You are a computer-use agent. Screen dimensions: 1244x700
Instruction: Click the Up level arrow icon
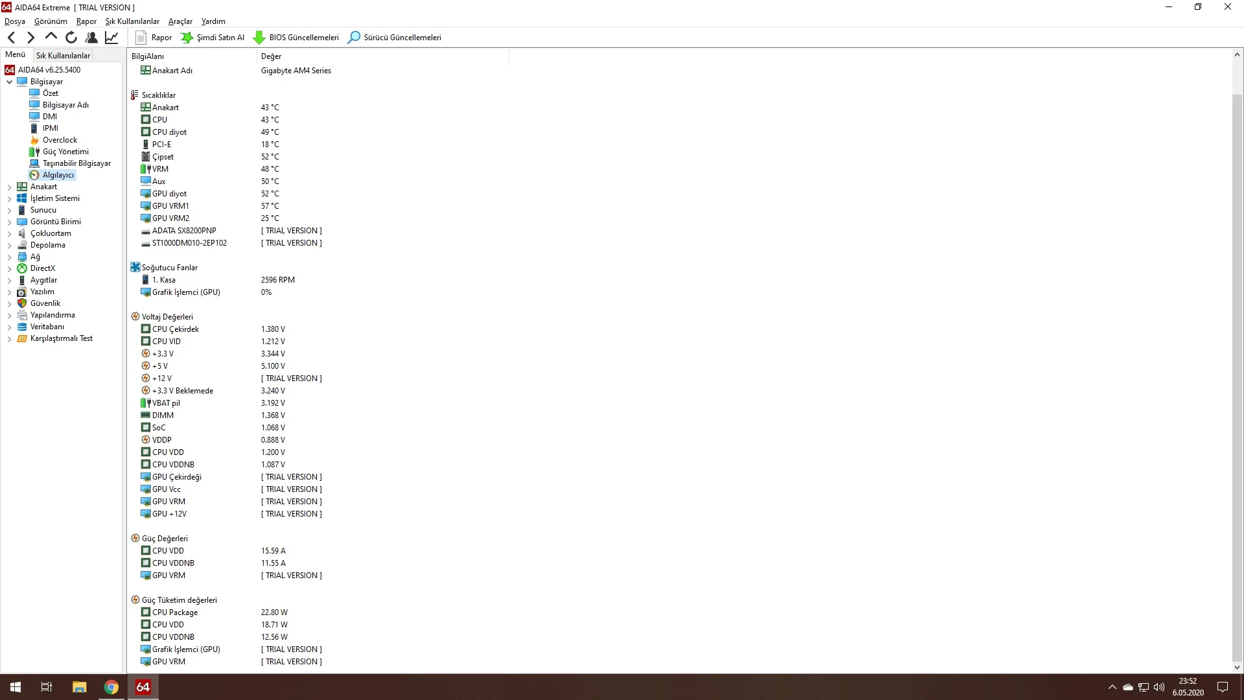(51, 37)
